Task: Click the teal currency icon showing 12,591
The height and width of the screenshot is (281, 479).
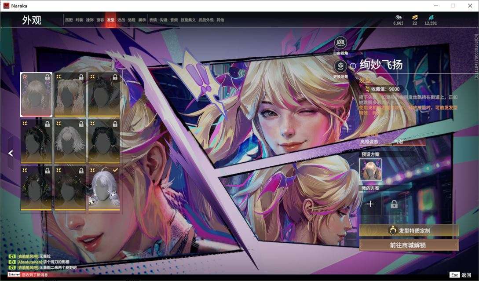Action: click(431, 18)
